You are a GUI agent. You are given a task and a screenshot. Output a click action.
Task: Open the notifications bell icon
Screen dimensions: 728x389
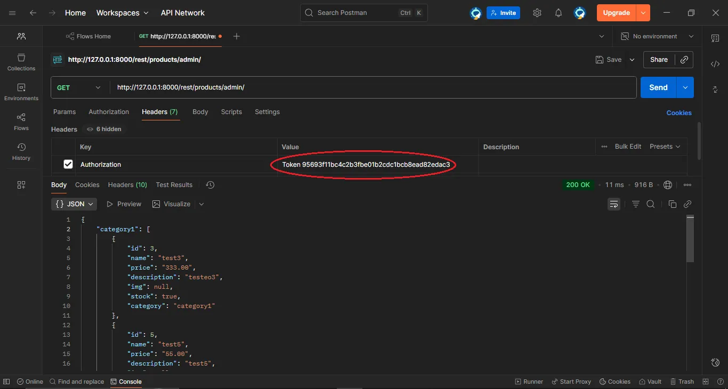(x=558, y=13)
